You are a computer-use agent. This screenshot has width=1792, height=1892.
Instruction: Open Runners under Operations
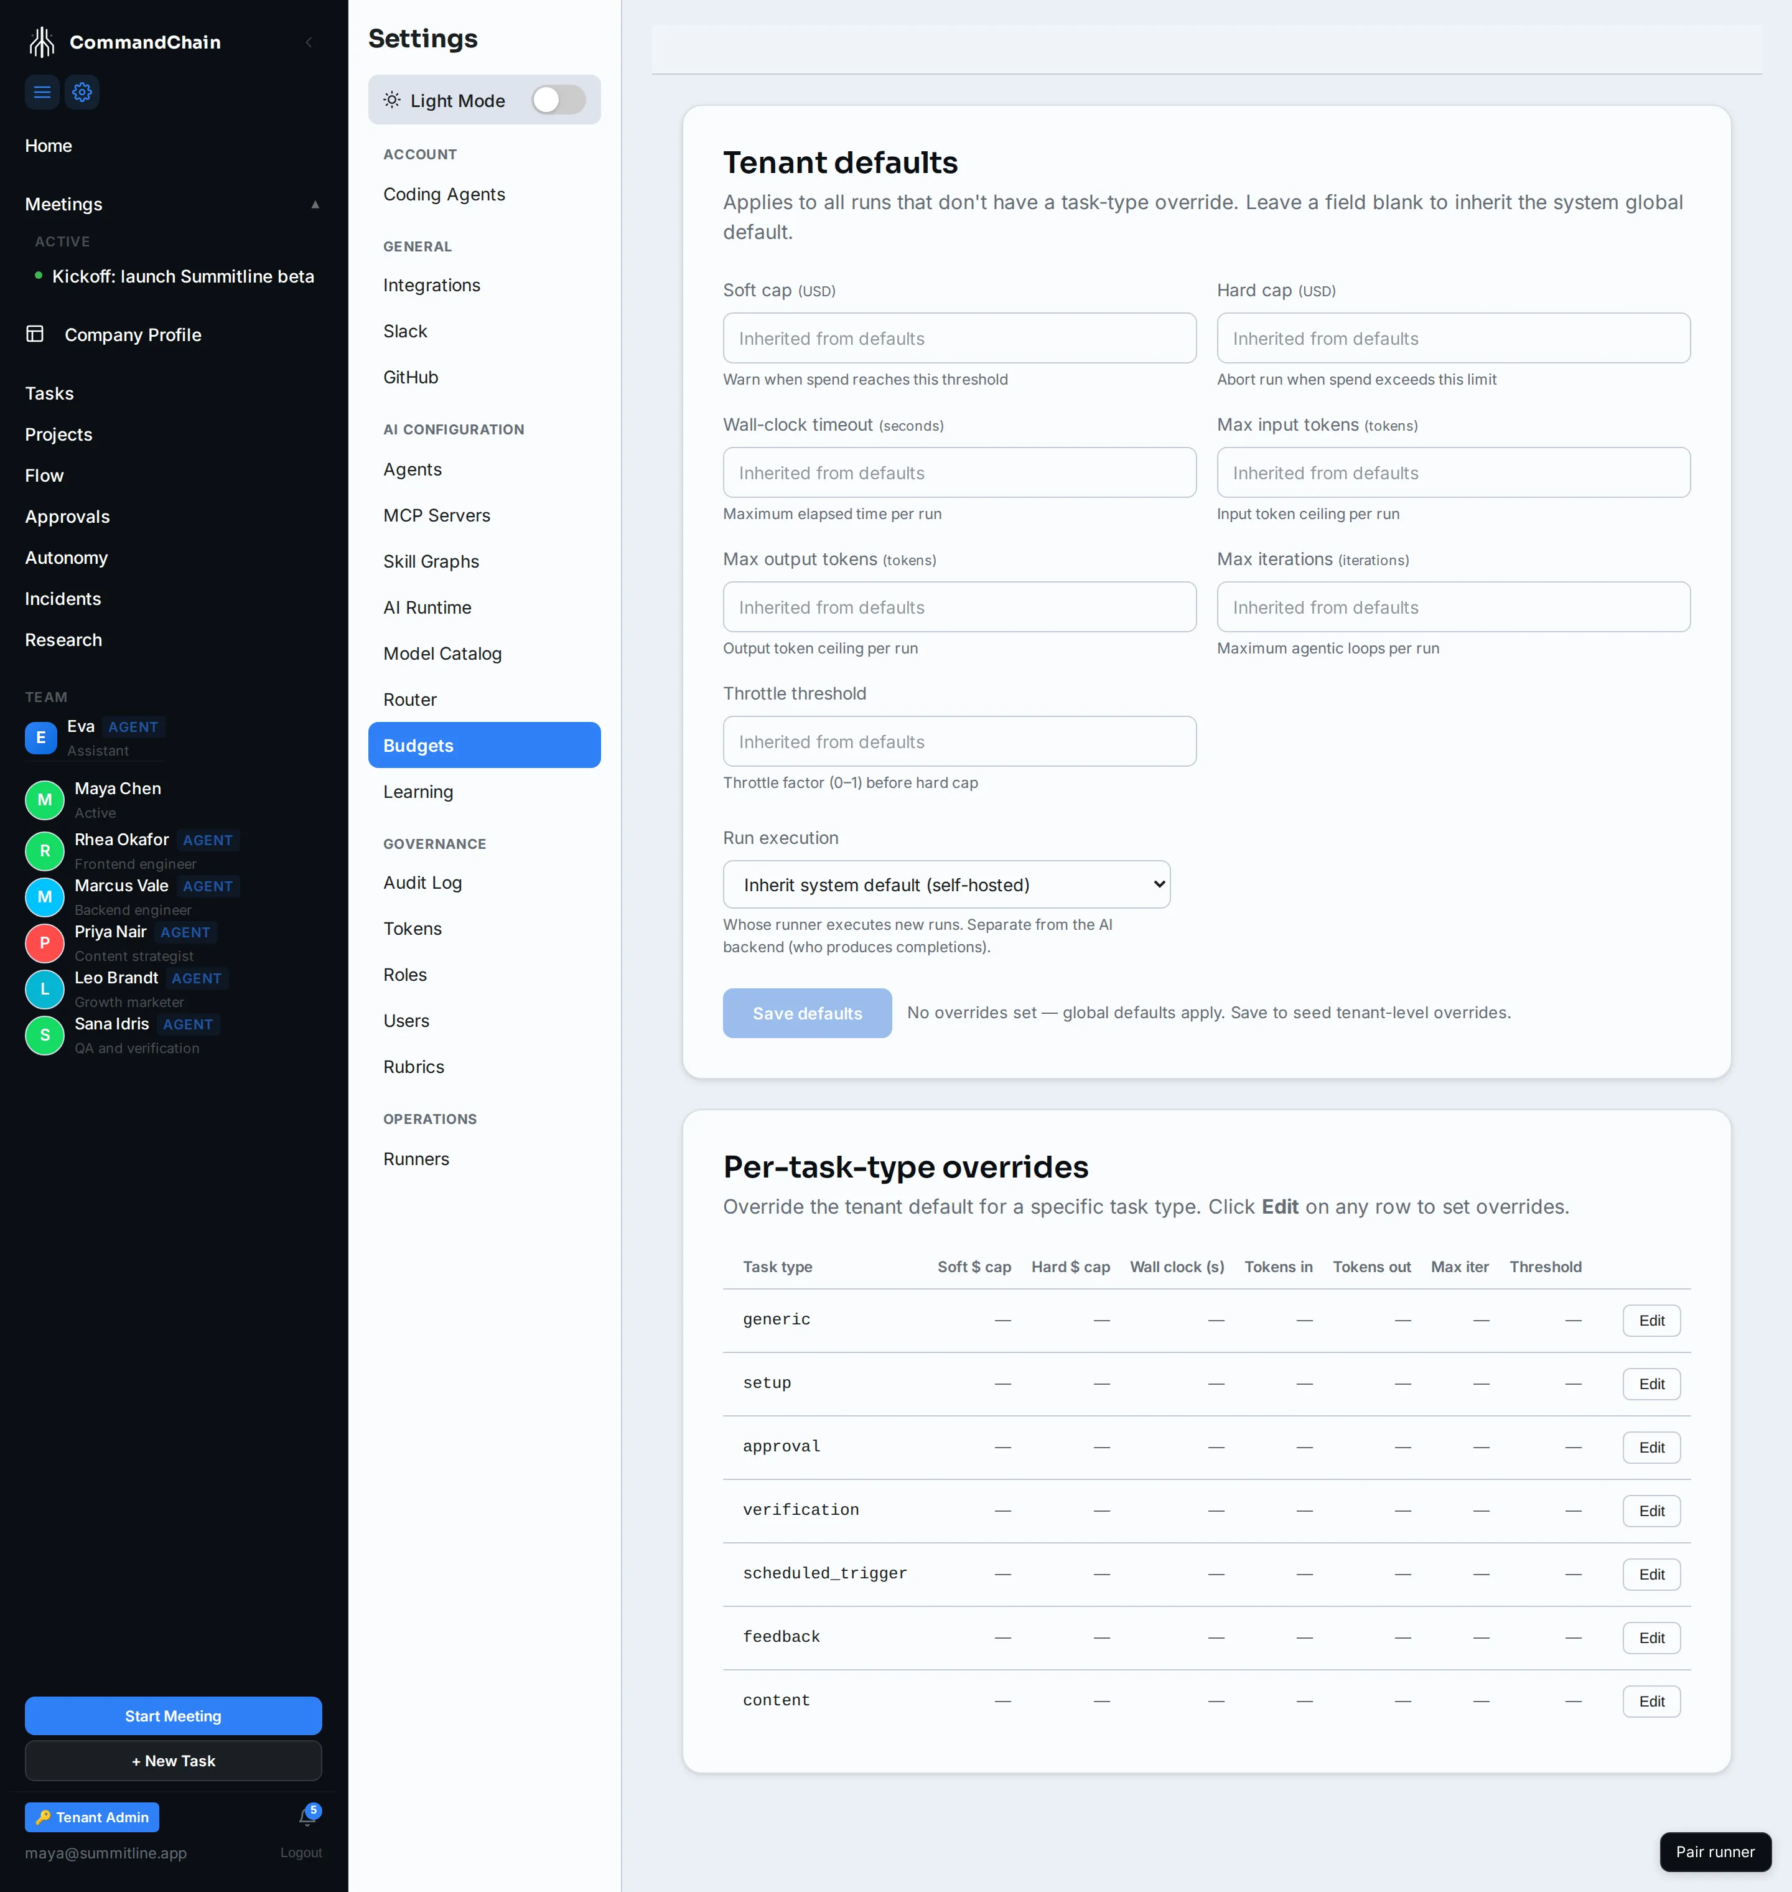pyautogui.click(x=484, y=1159)
